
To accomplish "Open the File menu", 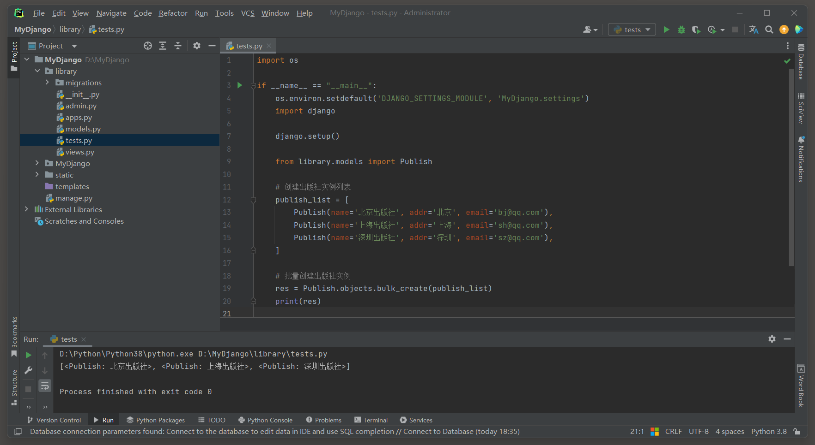I will [x=39, y=13].
